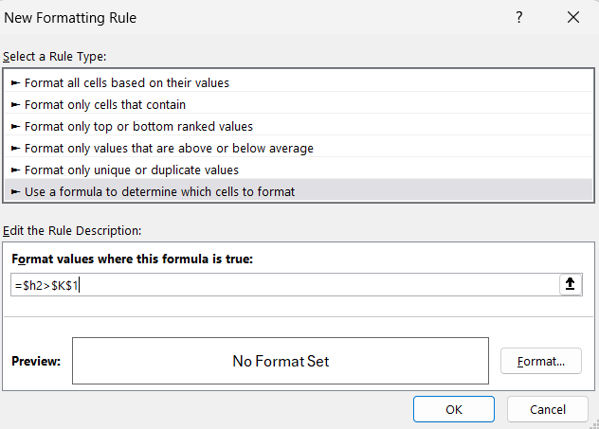Click "Format values where this formula is true:" label

[132, 259]
